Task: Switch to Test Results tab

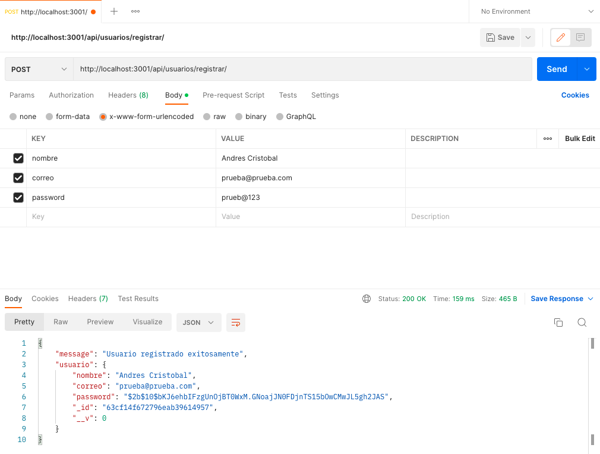Action: [x=138, y=299]
